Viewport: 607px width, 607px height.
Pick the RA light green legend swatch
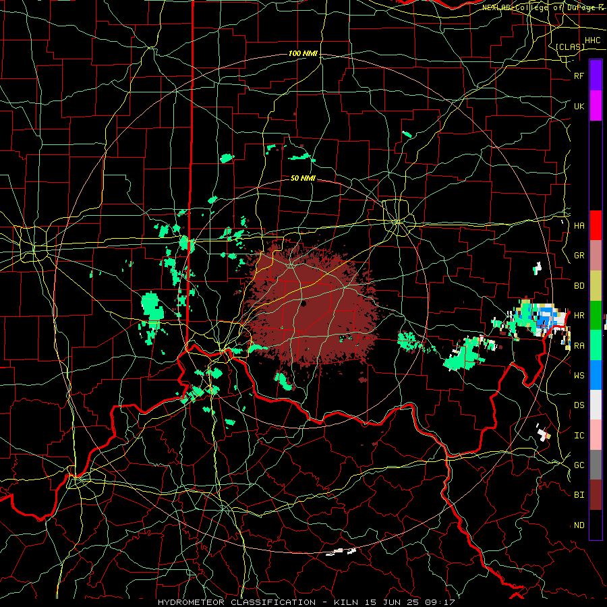click(x=596, y=345)
